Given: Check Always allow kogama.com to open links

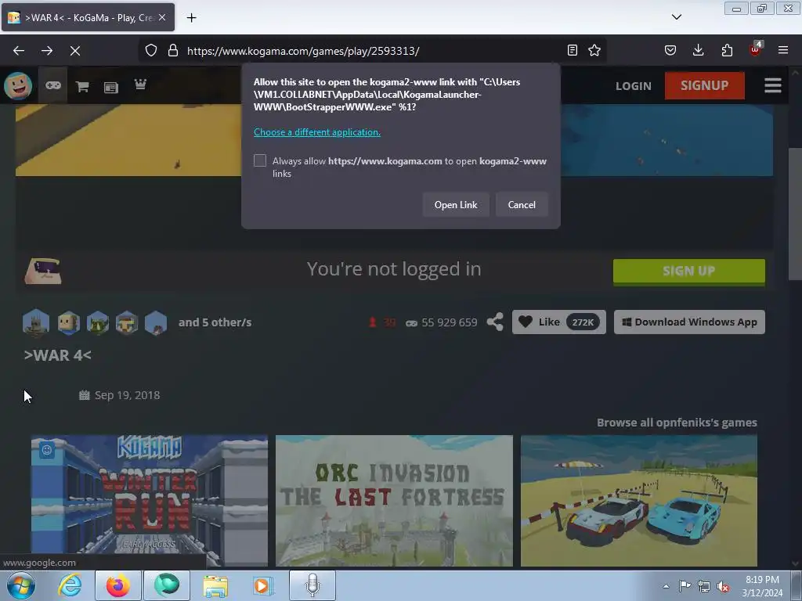Looking at the screenshot, I should pyautogui.click(x=260, y=160).
